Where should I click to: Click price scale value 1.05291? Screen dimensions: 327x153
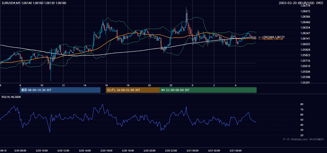click(306, 83)
